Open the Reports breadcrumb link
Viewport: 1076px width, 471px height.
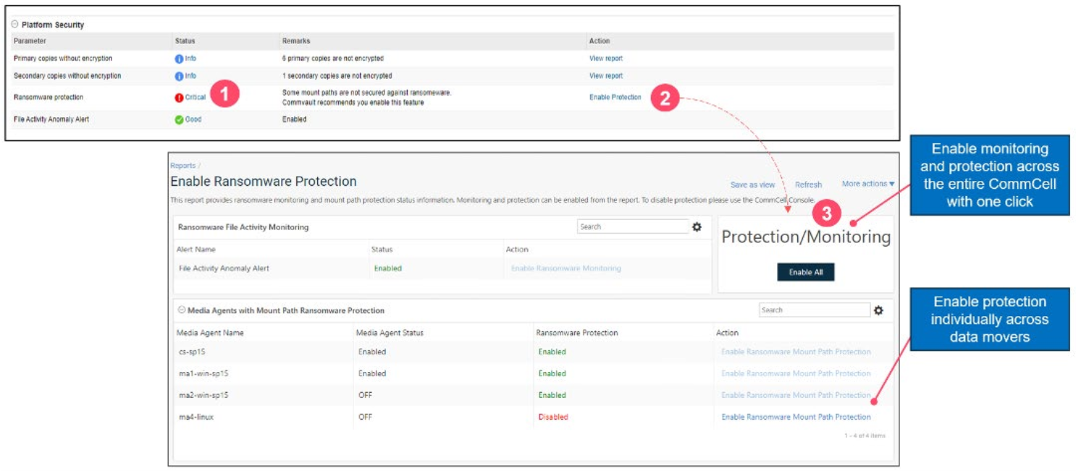tap(182, 166)
